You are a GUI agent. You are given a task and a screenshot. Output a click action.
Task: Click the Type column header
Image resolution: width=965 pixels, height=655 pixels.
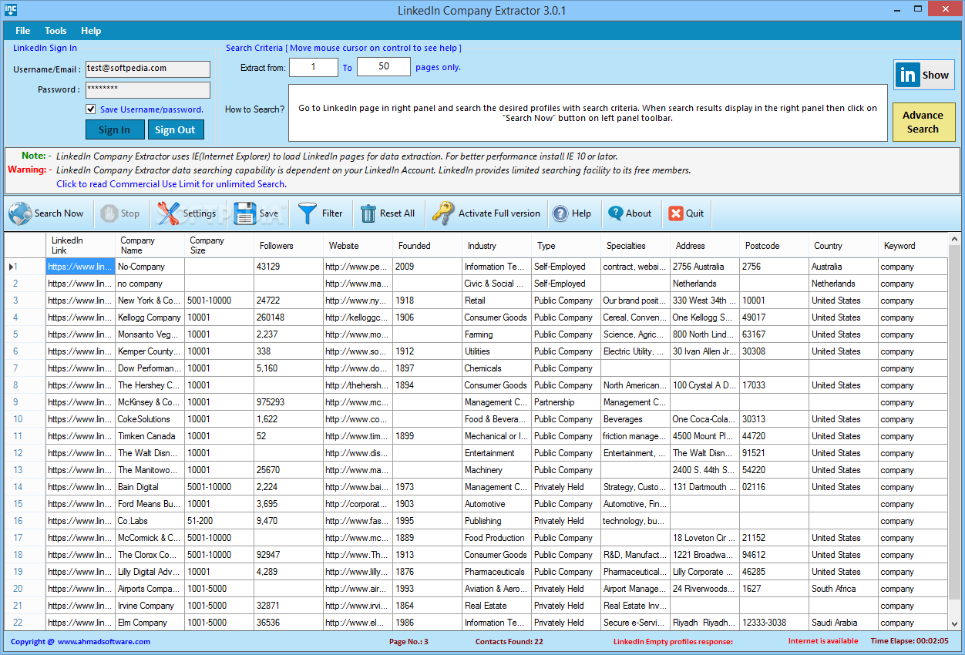(x=566, y=245)
